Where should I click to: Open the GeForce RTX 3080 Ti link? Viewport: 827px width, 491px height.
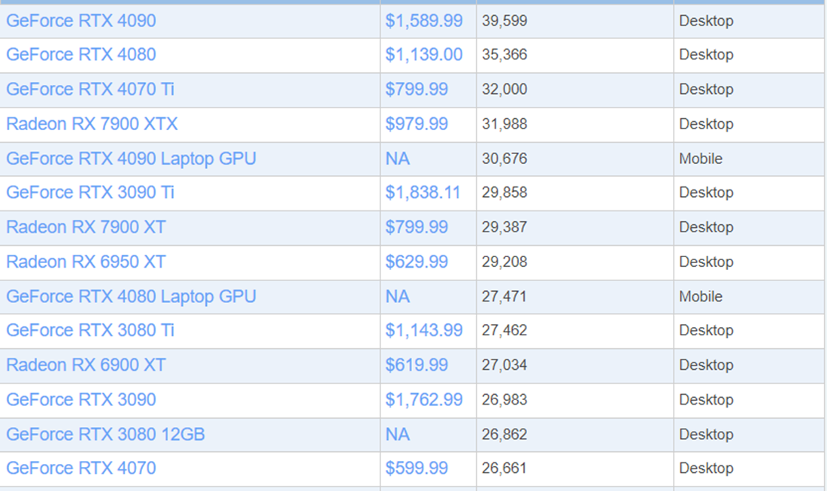[x=90, y=330]
